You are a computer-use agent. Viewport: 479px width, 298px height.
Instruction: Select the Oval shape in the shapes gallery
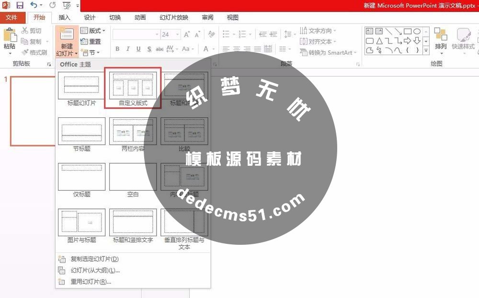417,30
